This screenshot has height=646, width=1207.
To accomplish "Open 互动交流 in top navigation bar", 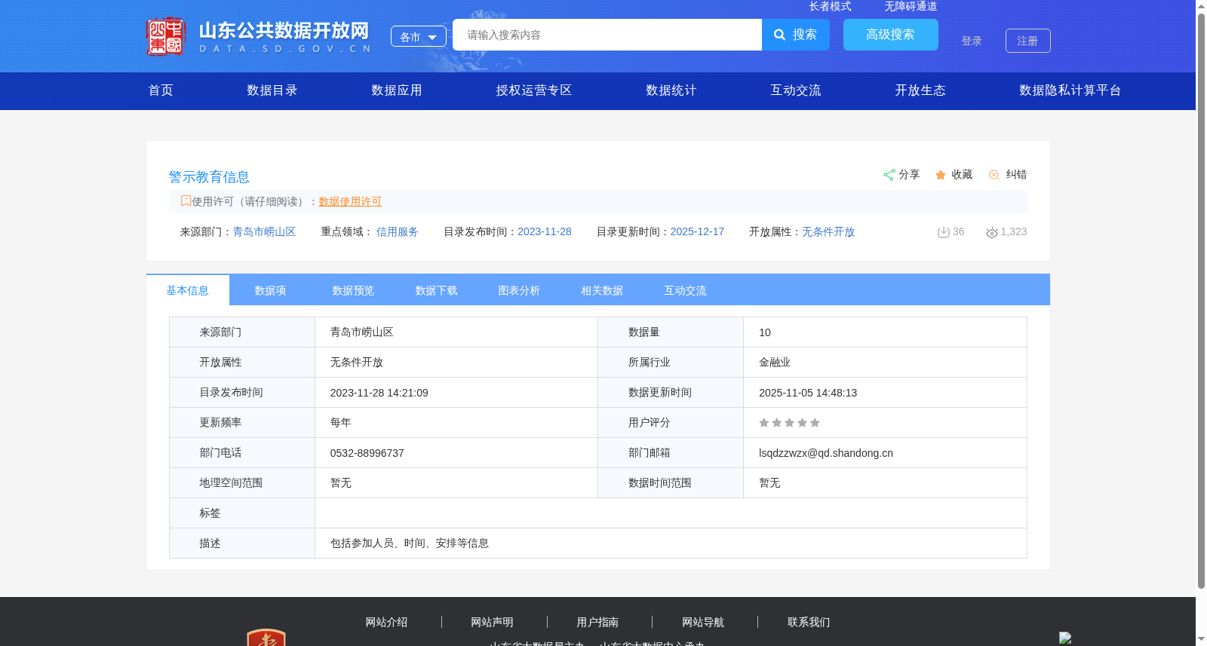I will point(796,90).
